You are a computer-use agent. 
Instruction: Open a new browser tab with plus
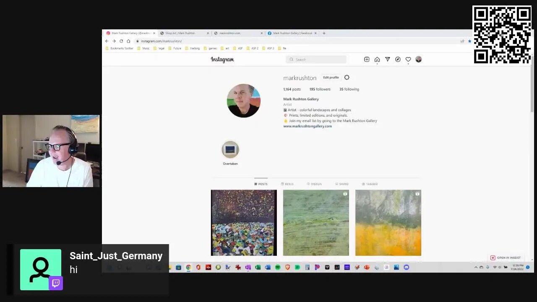324,33
